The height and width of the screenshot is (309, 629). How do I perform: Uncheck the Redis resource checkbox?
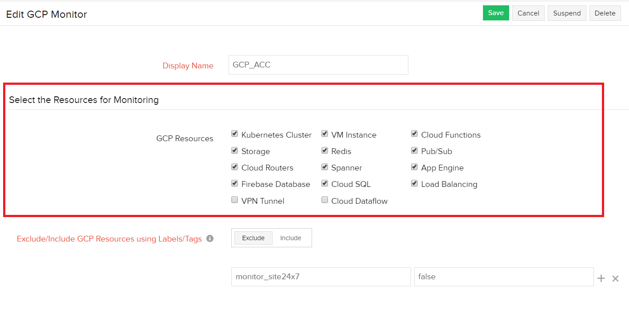(x=324, y=151)
